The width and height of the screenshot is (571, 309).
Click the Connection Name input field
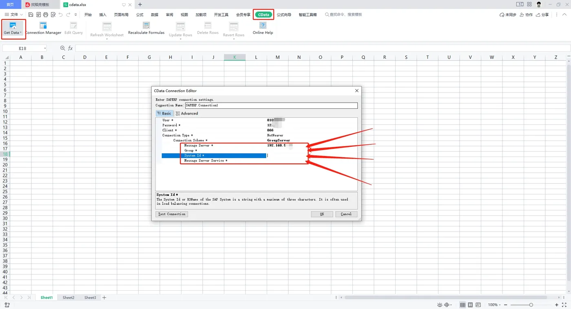[271, 106]
